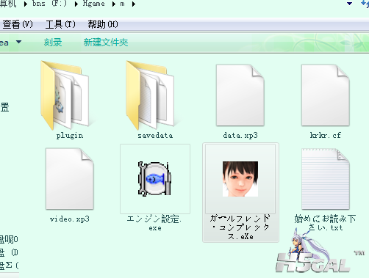Select the data.xp3 file icon
369x278 pixels.
(x=240, y=95)
